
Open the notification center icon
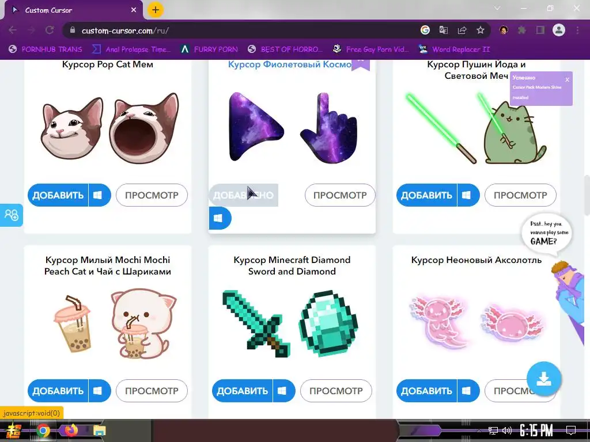(571, 430)
